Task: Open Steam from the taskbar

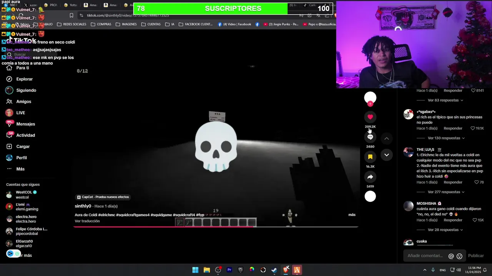Action: coord(274,270)
